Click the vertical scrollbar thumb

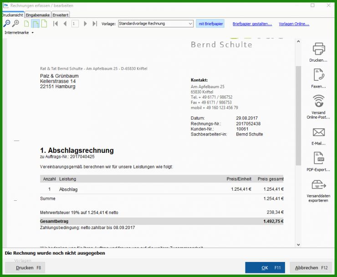[x=298, y=115]
